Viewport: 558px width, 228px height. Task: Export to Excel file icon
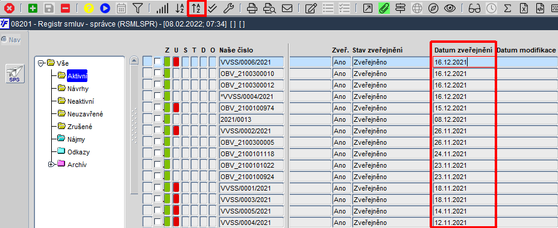point(524,8)
